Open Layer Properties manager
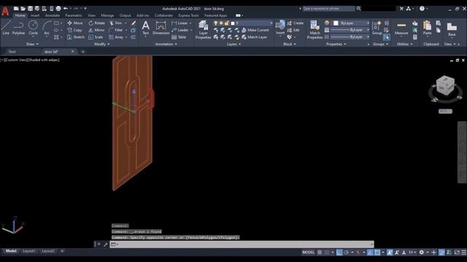The image size is (467, 262). [203, 30]
